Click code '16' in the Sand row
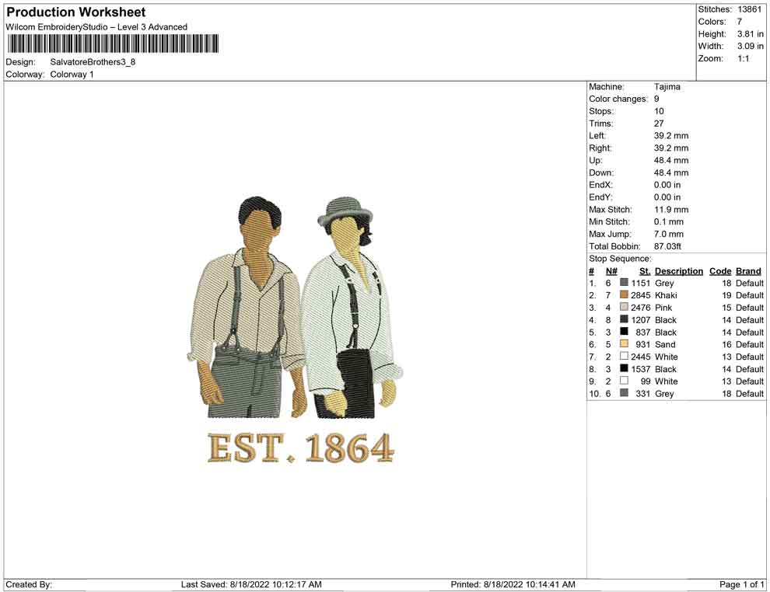770x592 pixels. pyautogui.click(x=726, y=344)
